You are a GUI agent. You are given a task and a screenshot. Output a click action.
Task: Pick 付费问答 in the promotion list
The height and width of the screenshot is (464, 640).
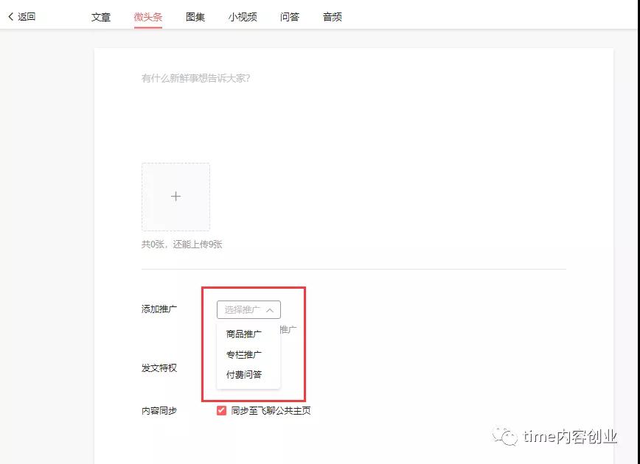pyautogui.click(x=244, y=375)
